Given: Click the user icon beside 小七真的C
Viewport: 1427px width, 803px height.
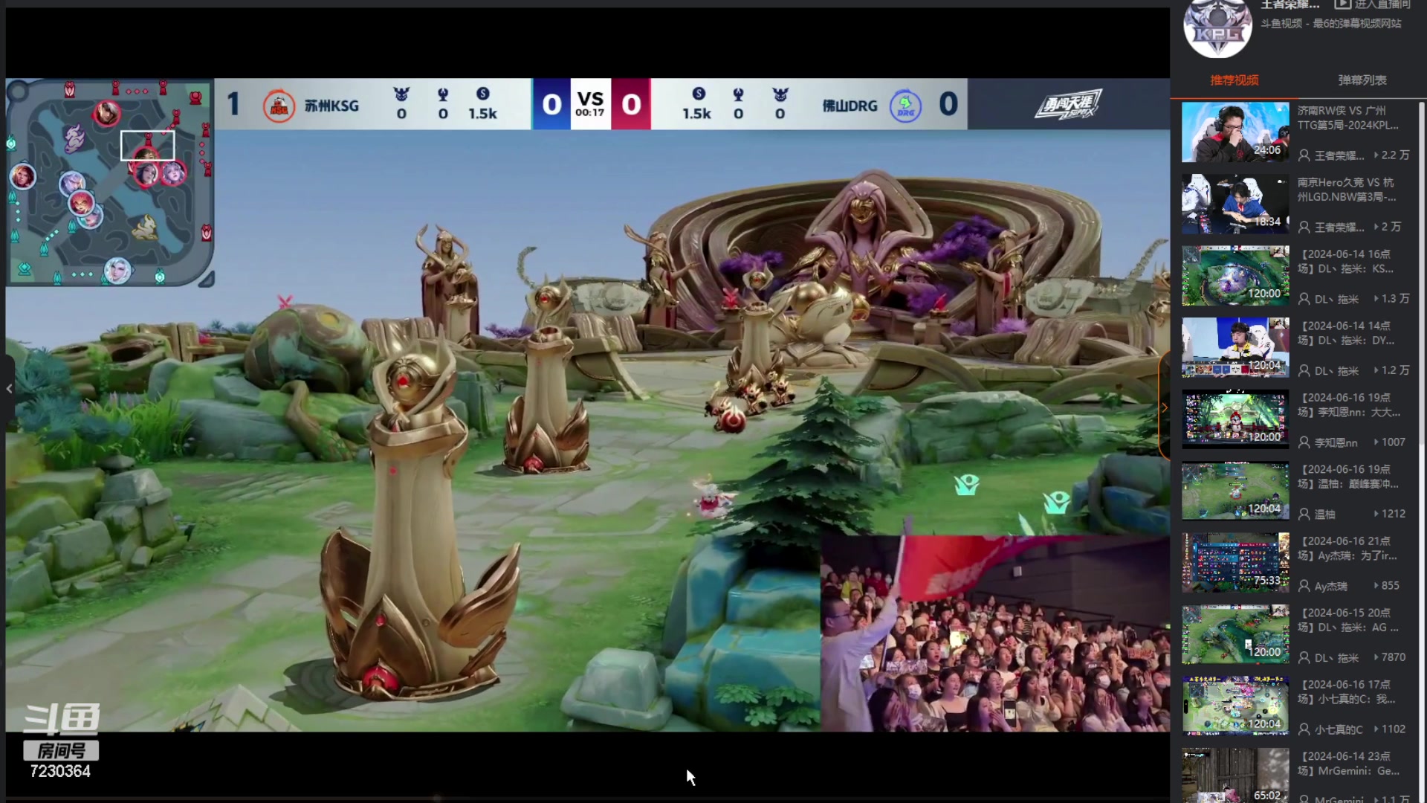Looking at the screenshot, I should (x=1304, y=729).
